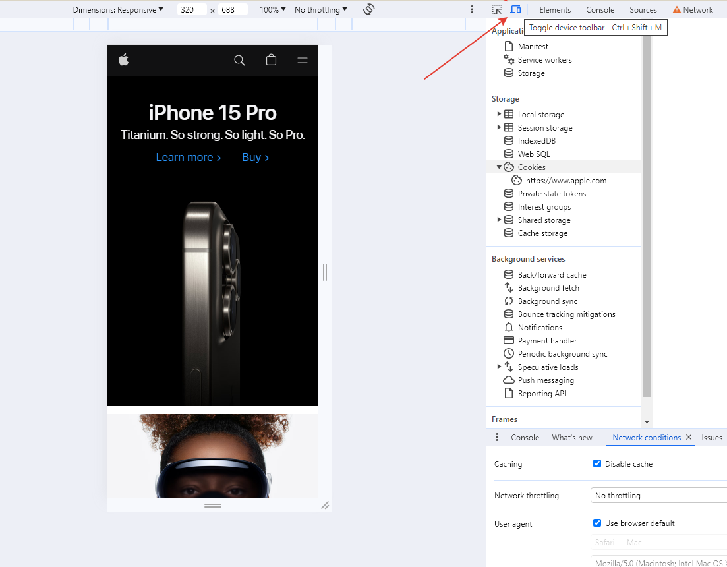
Task: Click the Buy link for iPhone 15 Pro
Action: (255, 157)
